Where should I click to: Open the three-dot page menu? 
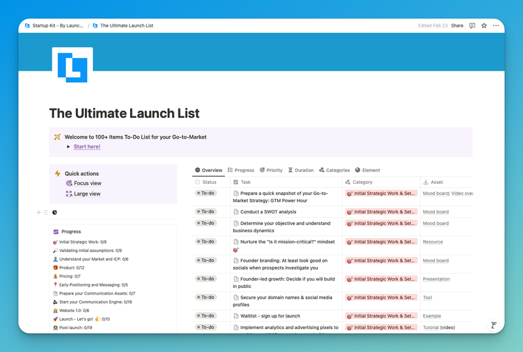click(496, 26)
